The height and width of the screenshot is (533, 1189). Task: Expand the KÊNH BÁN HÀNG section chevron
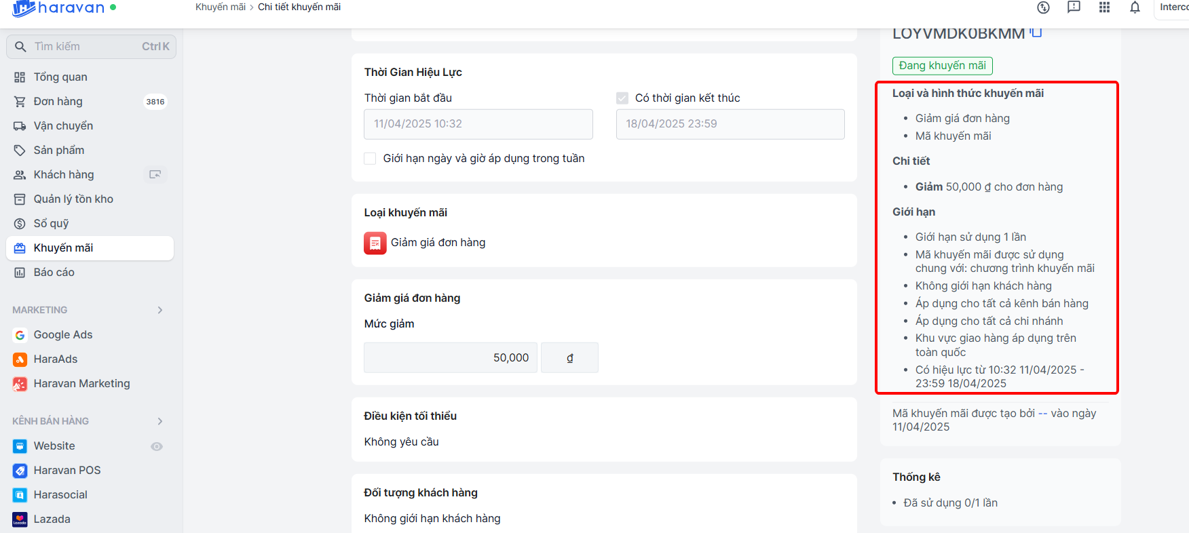click(160, 421)
